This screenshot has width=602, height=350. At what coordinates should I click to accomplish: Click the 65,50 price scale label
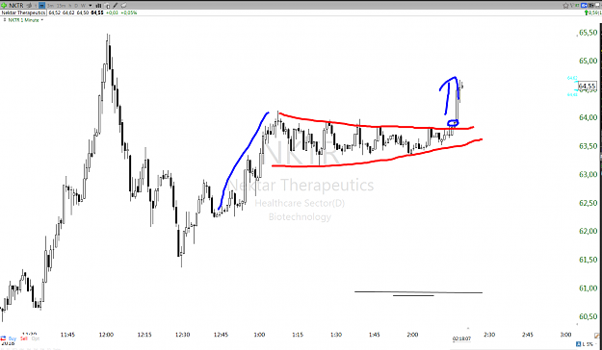click(589, 33)
